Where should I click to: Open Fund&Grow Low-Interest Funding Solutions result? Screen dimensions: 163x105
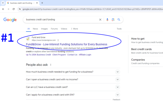67,44
